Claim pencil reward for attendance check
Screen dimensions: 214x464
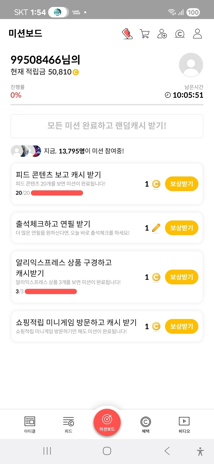[x=182, y=228]
